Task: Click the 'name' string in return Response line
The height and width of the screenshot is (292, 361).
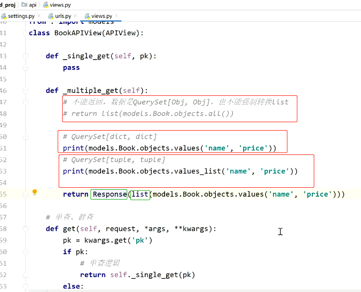Action: tap(281, 194)
